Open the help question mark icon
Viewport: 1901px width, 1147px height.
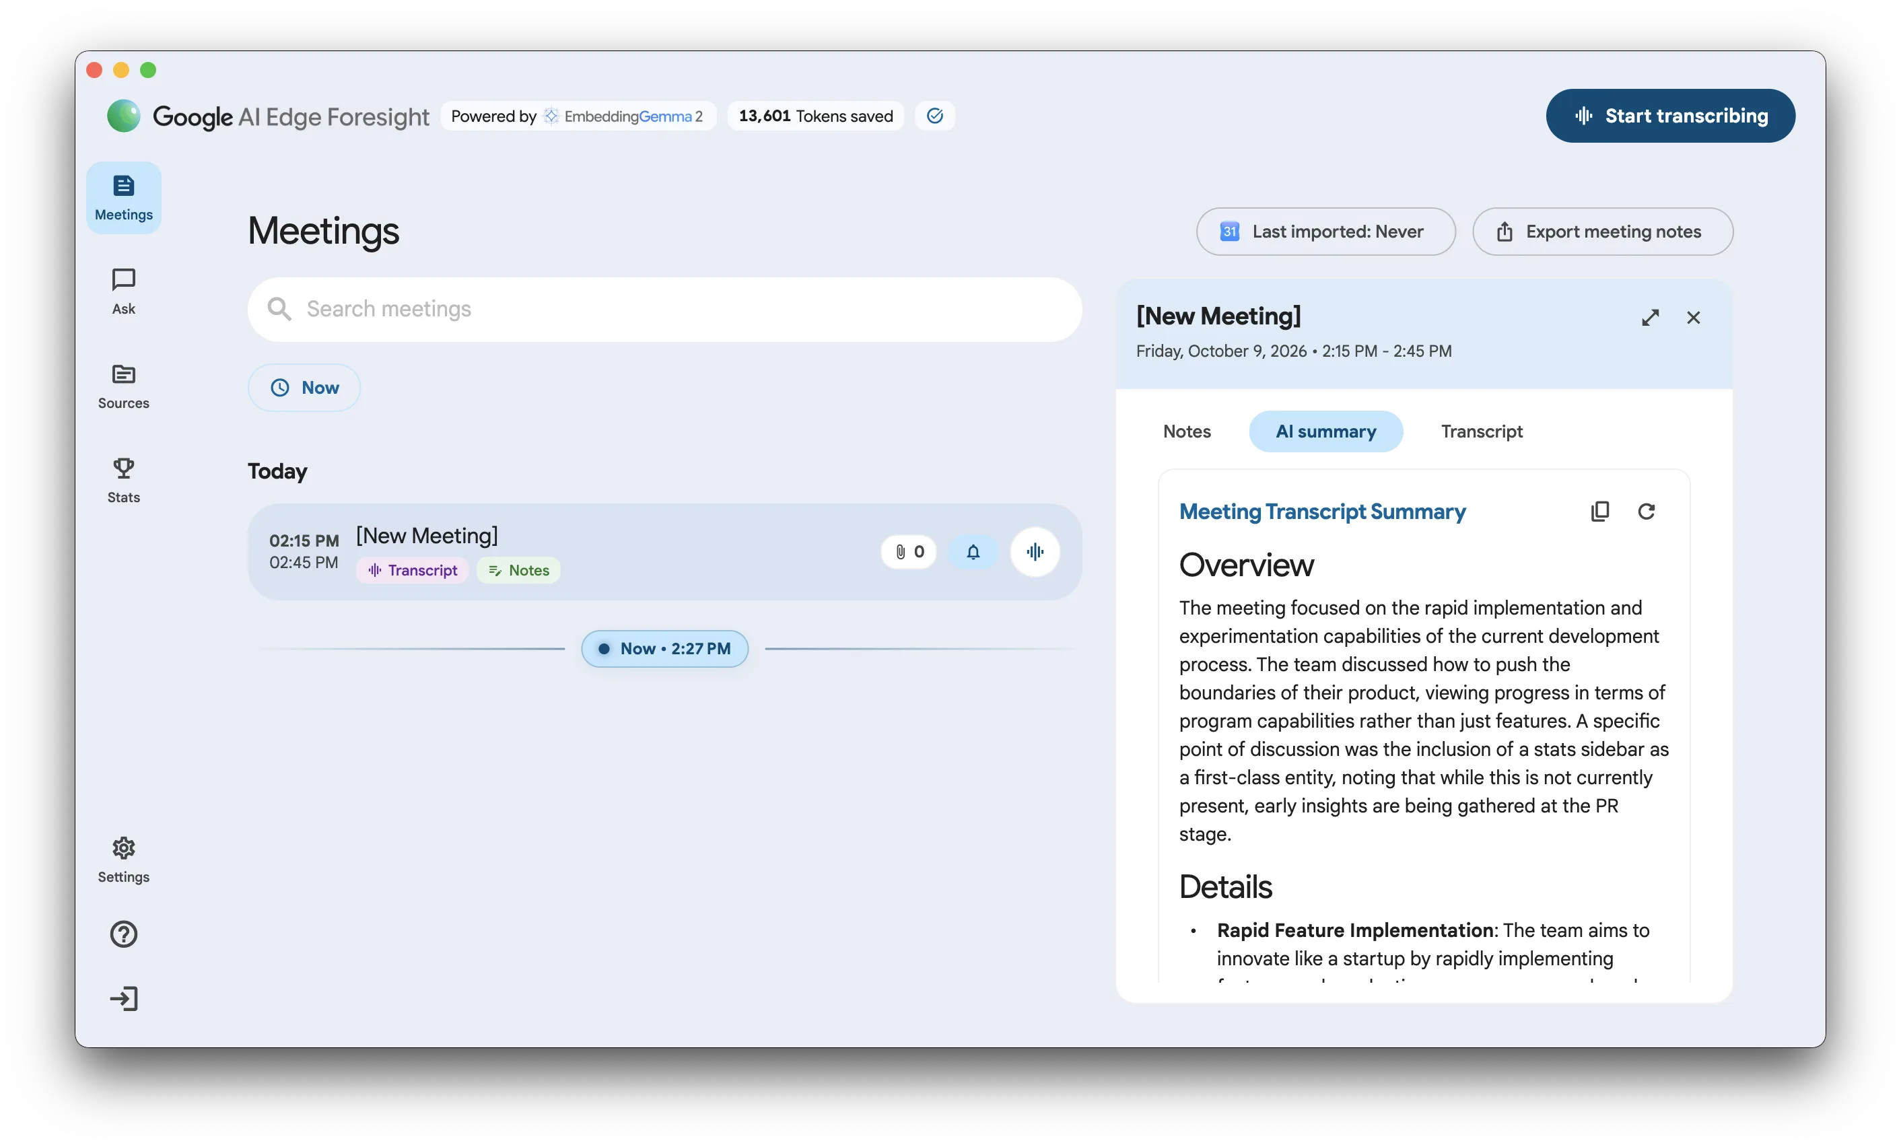(x=123, y=934)
